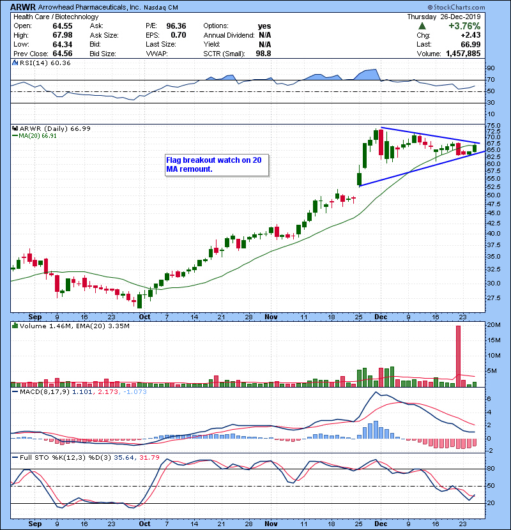Click the Low value 64.34
Screen dimensions: 511x530
[63, 44]
